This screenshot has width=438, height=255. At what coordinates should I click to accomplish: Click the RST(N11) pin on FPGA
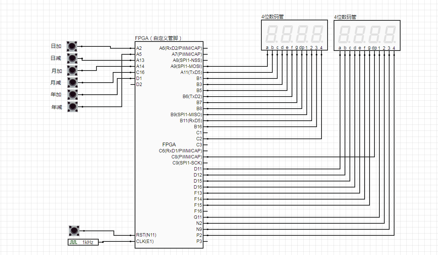tap(146, 235)
